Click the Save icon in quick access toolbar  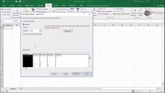point(4,1)
